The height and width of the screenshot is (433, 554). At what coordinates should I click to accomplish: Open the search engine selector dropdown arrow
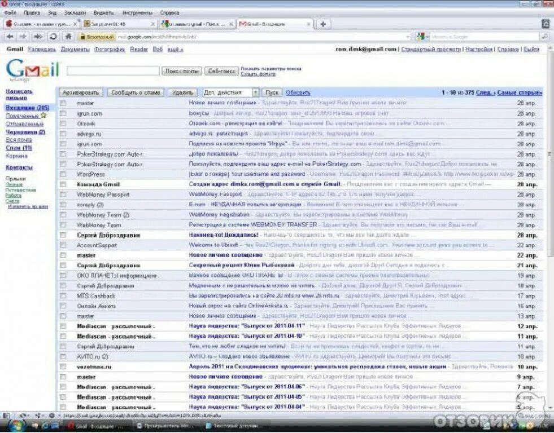(x=427, y=37)
